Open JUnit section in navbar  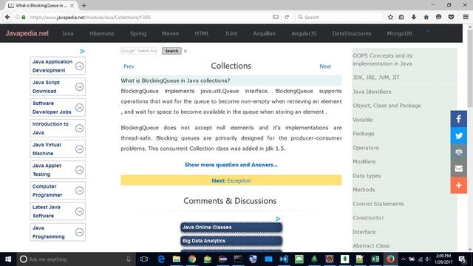231,33
